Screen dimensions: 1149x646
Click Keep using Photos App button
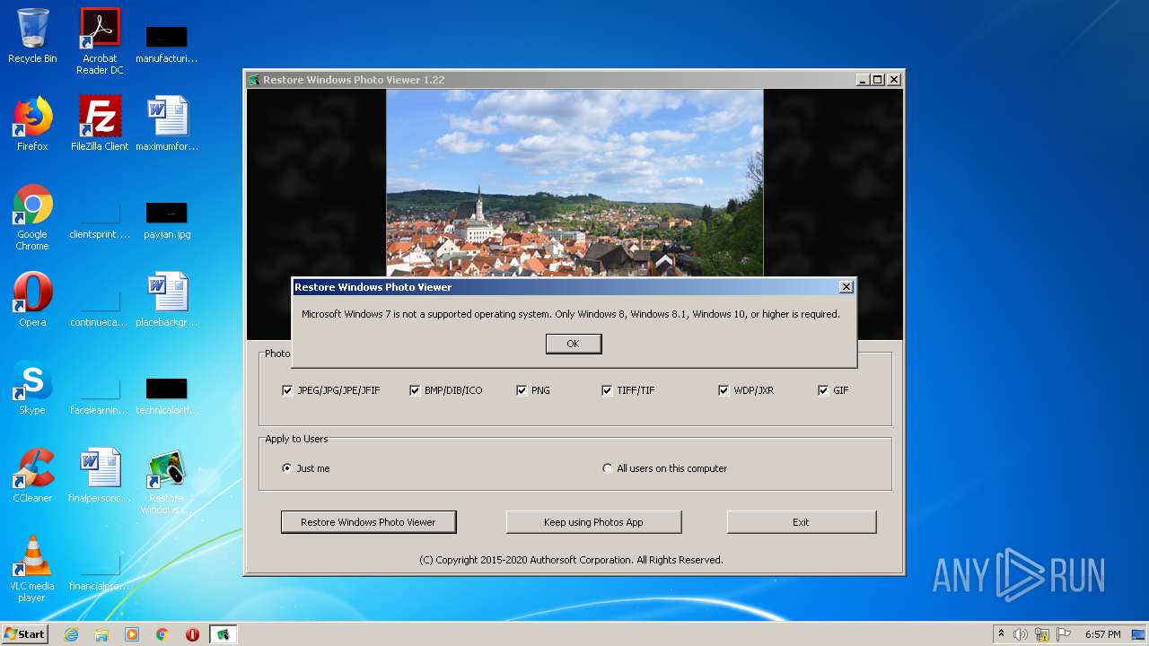[593, 522]
